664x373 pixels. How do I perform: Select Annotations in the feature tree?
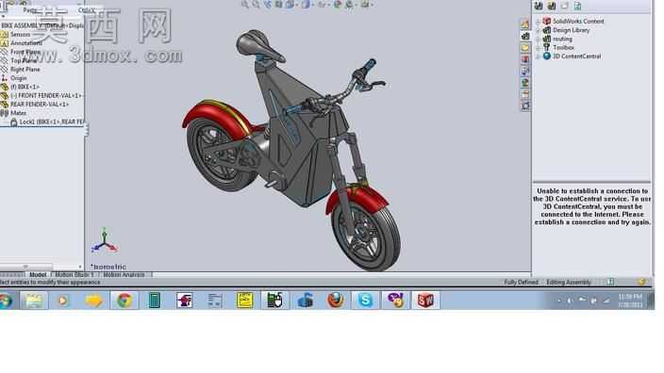pyautogui.click(x=26, y=43)
